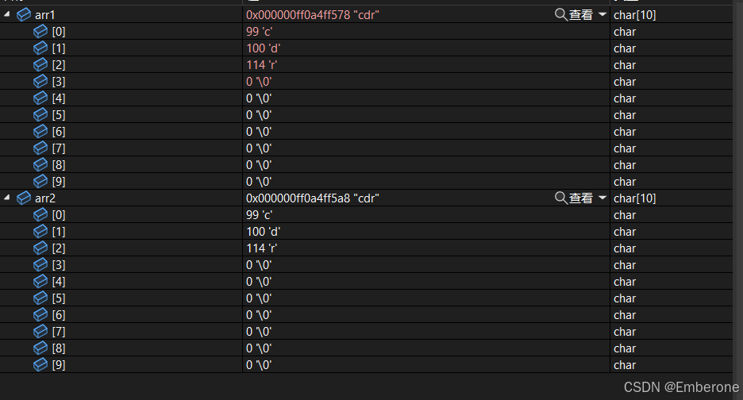Select arr1 [1] value 100 'd'
Image resolution: width=743 pixels, height=400 pixels.
263,48
